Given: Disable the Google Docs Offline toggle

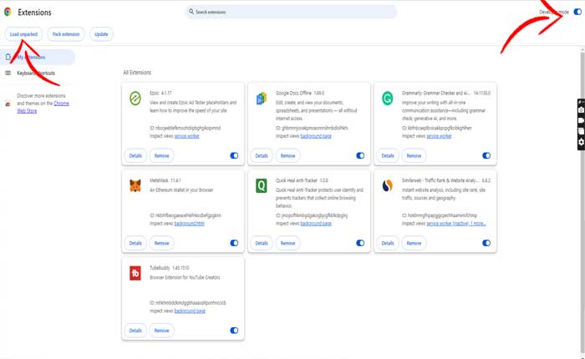Looking at the screenshot, I should click(360, 155).
